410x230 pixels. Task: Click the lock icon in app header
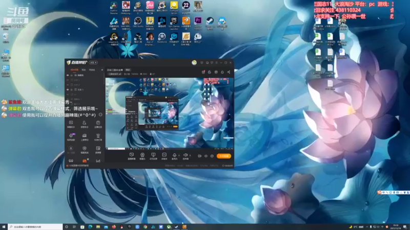[210, 72]
